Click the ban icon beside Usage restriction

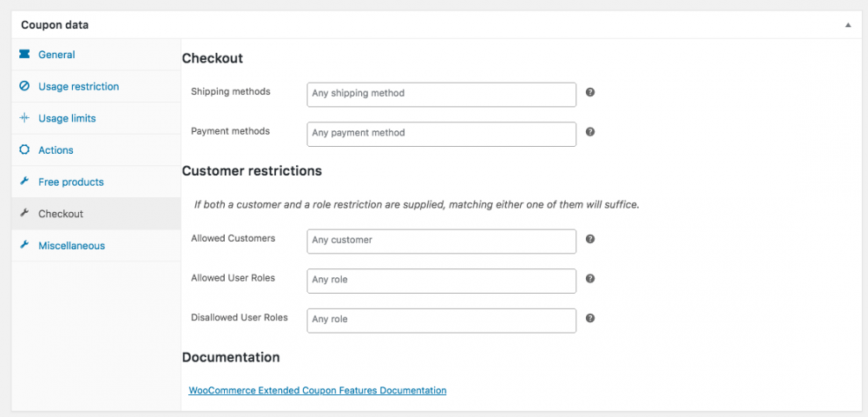[x=24, y=87]
